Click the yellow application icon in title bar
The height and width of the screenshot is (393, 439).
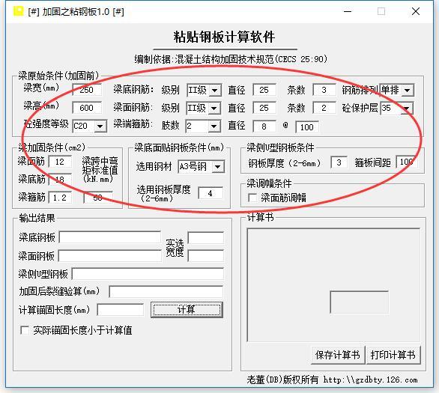[x=19, y=11]
